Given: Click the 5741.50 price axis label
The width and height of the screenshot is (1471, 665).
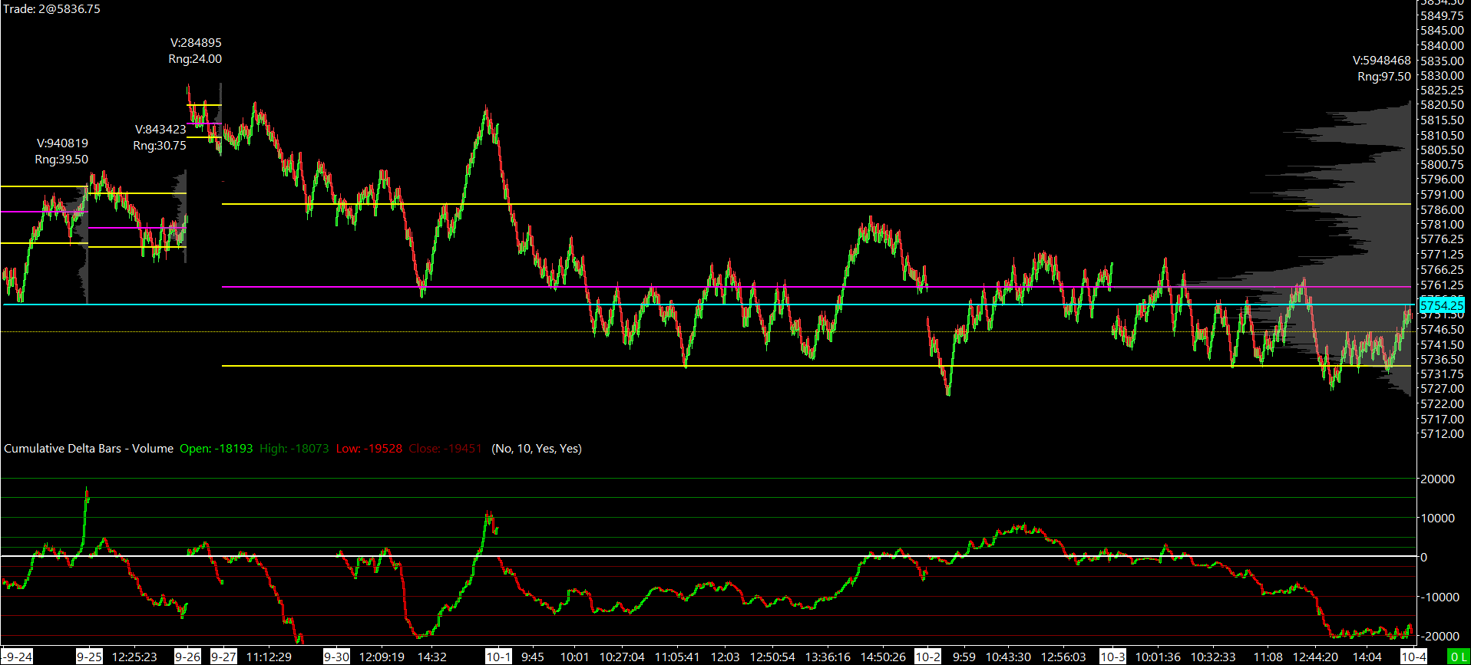Looking at the screenshot, I should click(x=1442, y=345).
